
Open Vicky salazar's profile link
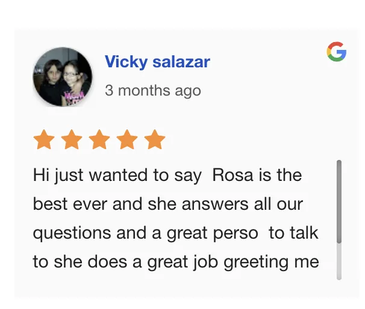pyautogui.click(x=157, y=62)
